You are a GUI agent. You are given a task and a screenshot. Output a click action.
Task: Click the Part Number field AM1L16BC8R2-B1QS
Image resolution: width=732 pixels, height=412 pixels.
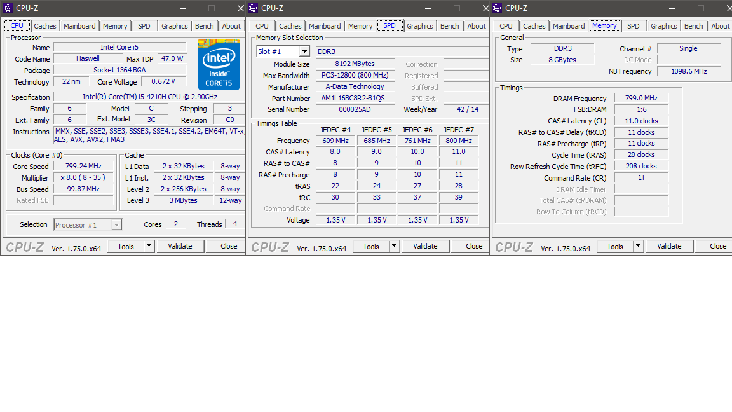[x=355, y=99]
